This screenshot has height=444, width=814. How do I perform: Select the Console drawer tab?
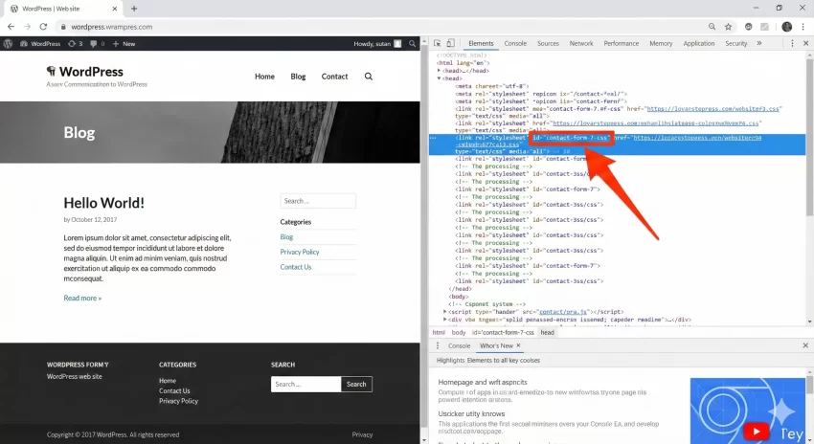point(459,345)
